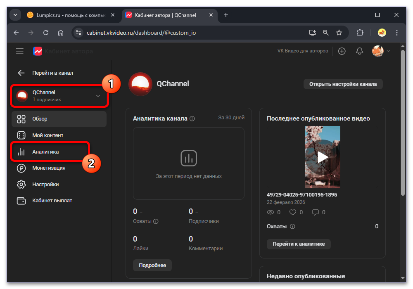413x289 pixels.
Task: Click the За 30 дней period label
Action: 231,118
